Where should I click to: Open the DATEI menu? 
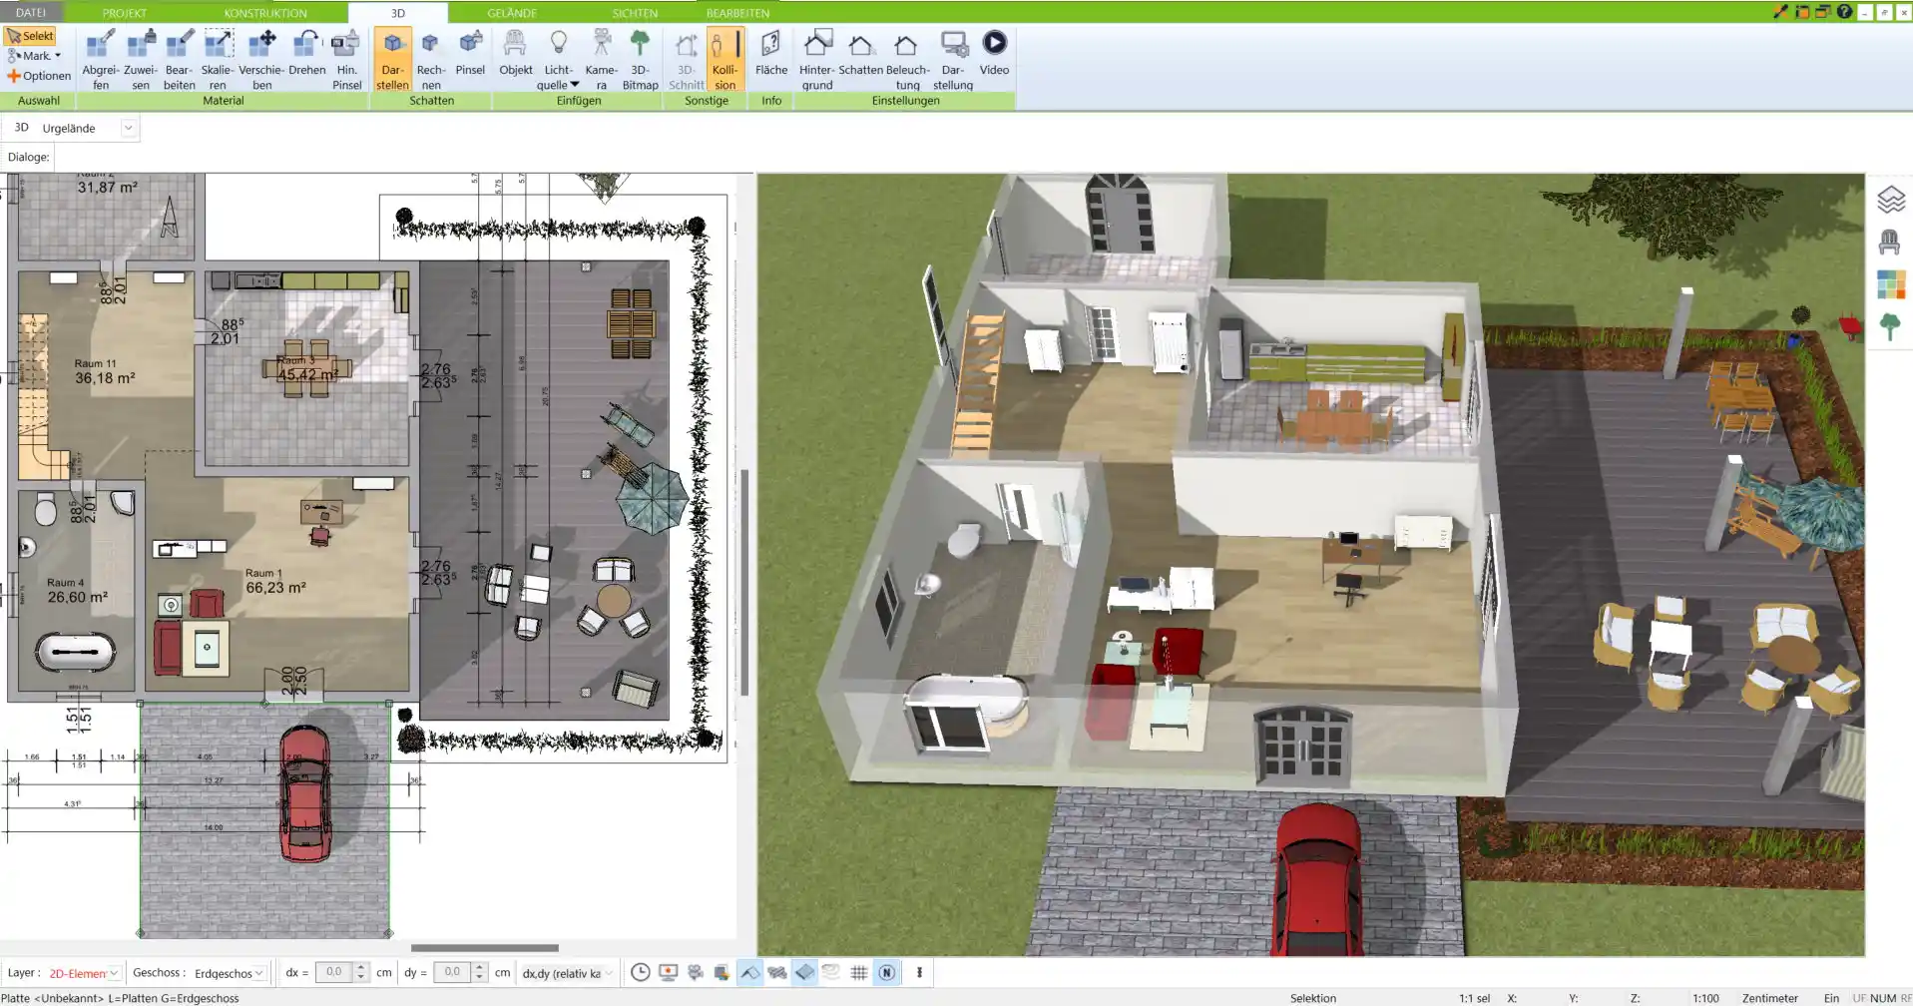(x=31, y=12)
